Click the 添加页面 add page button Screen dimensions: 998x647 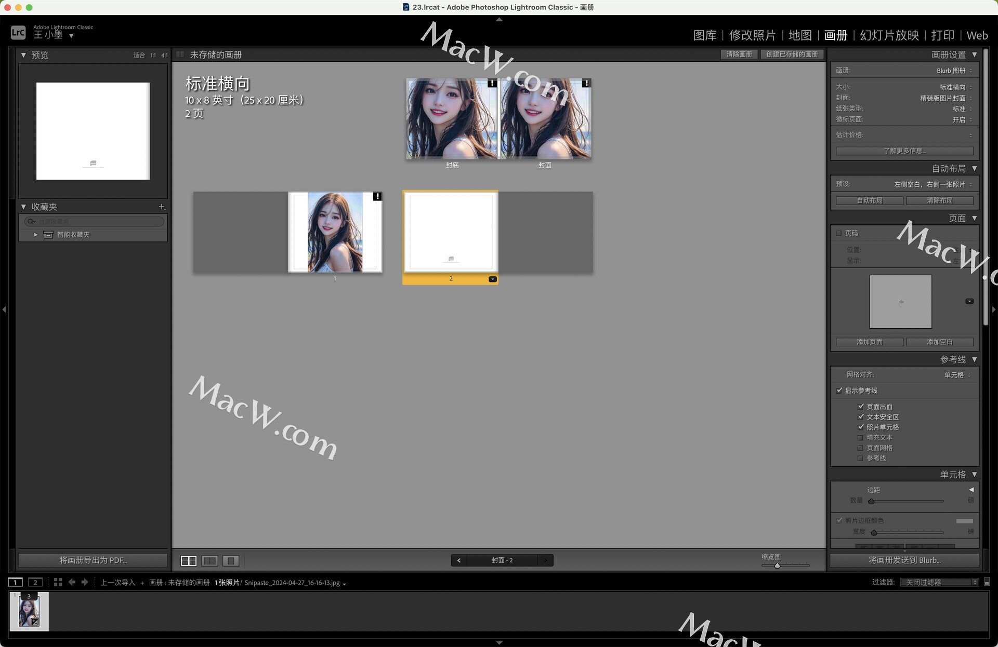pos(869,342)
